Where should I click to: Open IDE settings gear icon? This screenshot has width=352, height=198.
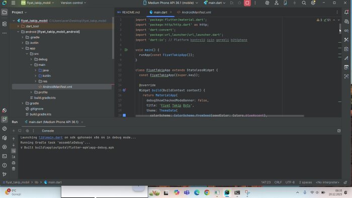313,3
